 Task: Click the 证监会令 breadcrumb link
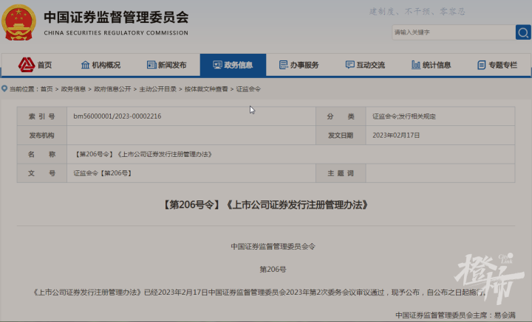[248, 88]
